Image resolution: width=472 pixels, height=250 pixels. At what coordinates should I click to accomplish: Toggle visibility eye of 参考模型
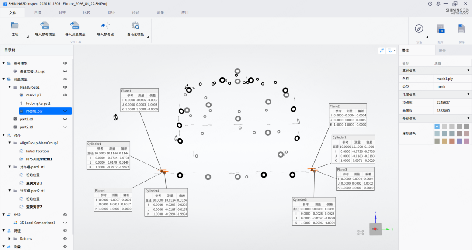pyautogui.click(x=65, y=63)
